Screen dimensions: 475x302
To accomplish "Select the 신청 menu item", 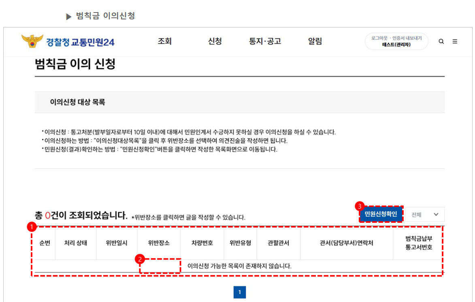I will click(x=215, y=41).
